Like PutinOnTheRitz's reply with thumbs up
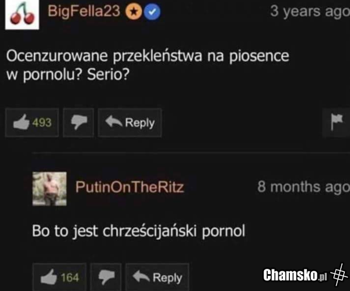The width and height of the screenshot is (350, 291). pos(60,277)
